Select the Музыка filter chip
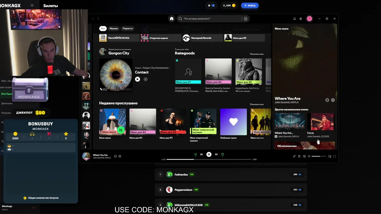 (114, 29)
